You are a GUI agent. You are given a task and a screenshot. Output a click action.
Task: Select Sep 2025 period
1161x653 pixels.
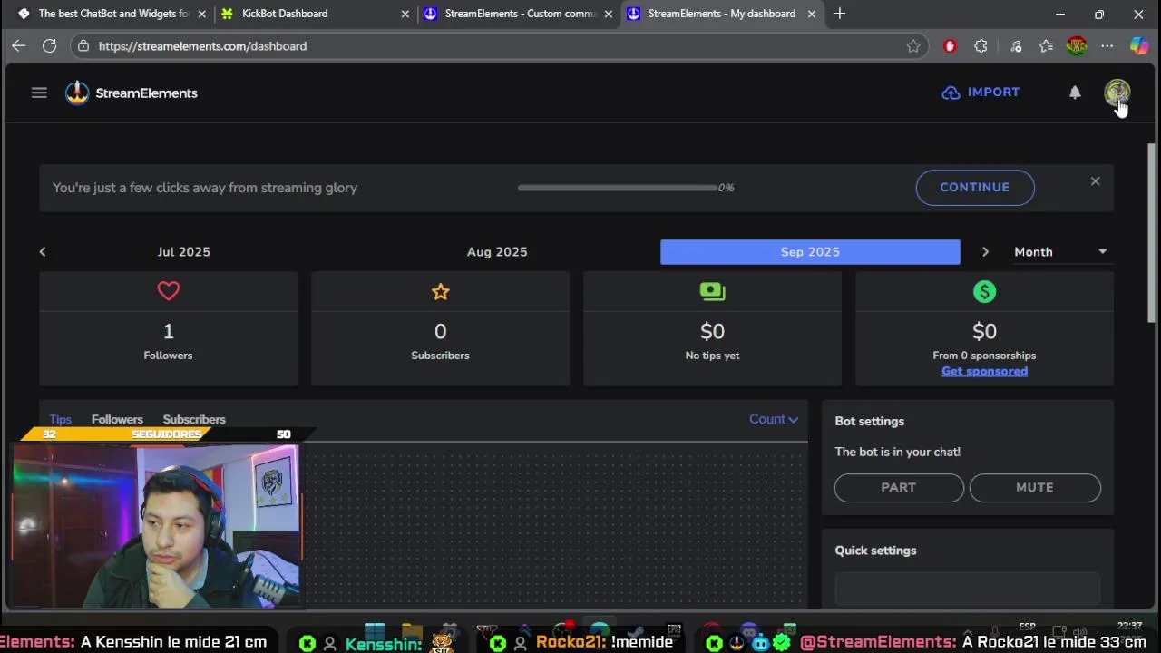(x=810, y=251)
